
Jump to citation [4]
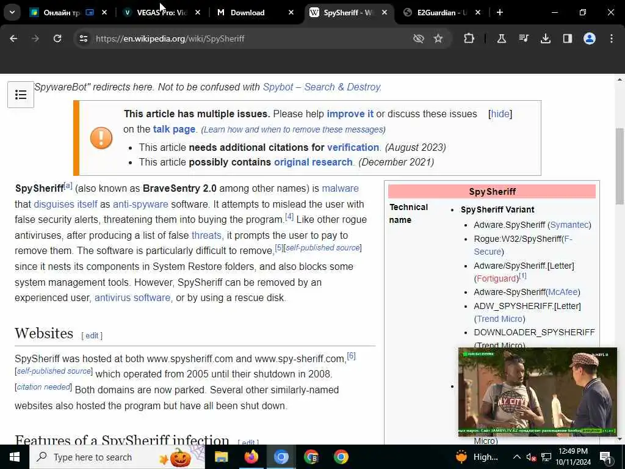(x=289, y=217)
